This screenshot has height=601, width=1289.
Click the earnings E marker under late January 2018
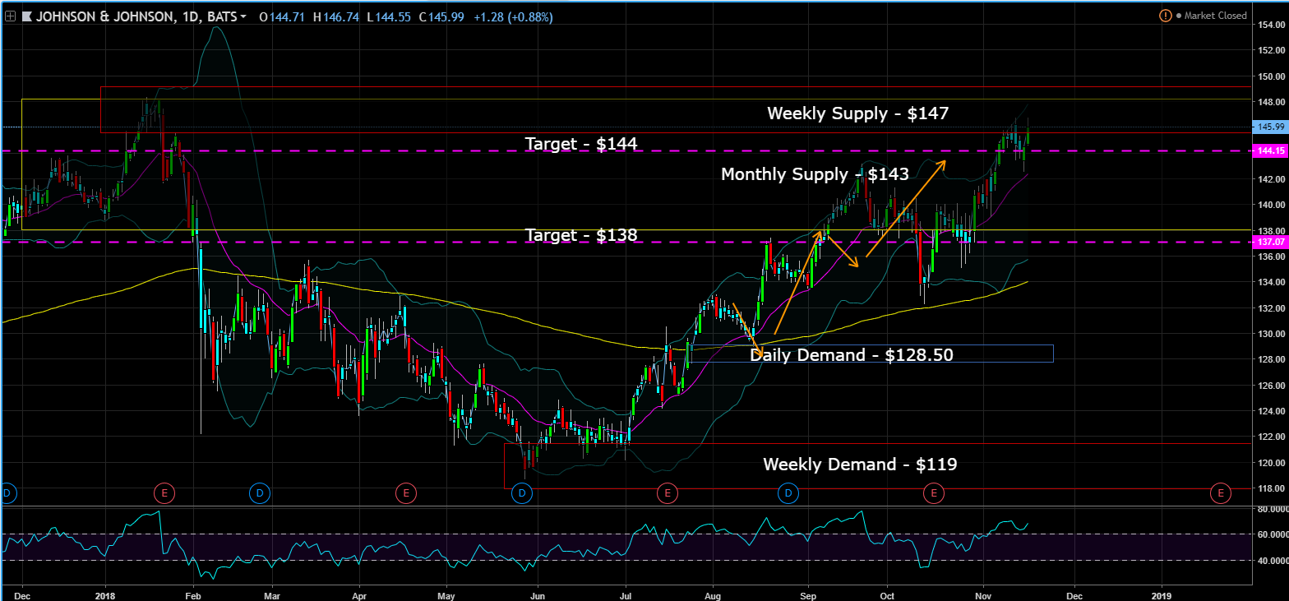click(x=164, y=492)
